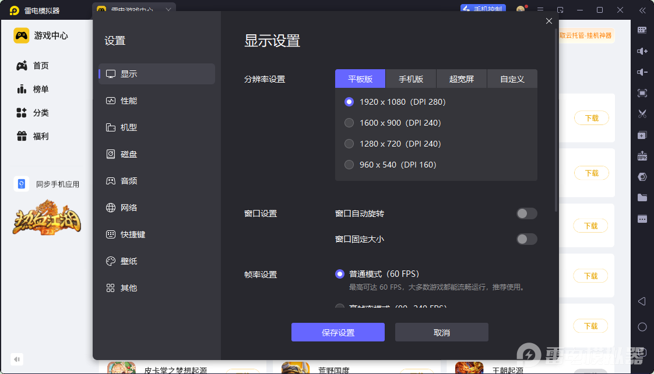Select the 1280 x 720 resolution radio button
The image size is (654, 374).
tap(349, 144)
